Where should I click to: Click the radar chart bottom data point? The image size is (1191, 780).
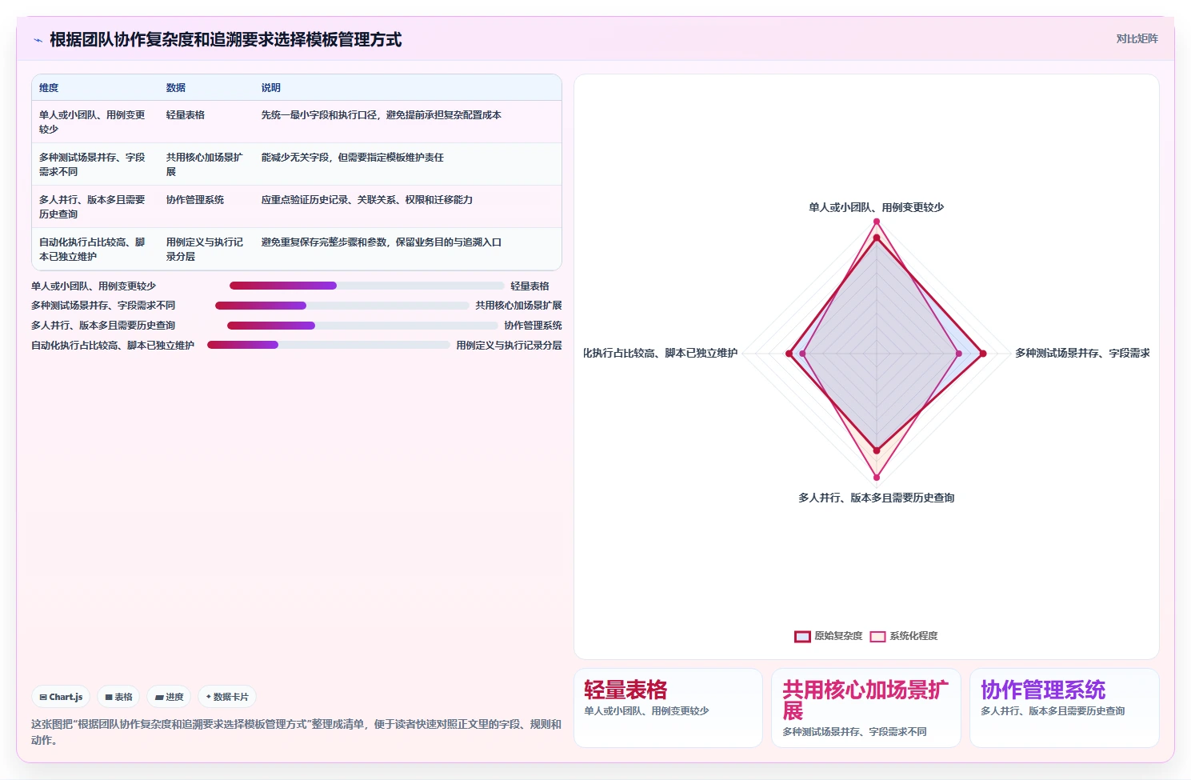pos(877,478)
